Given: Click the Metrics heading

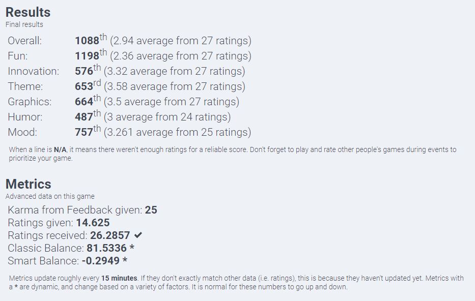Looking at the screenshot, I should coord(29,184).
